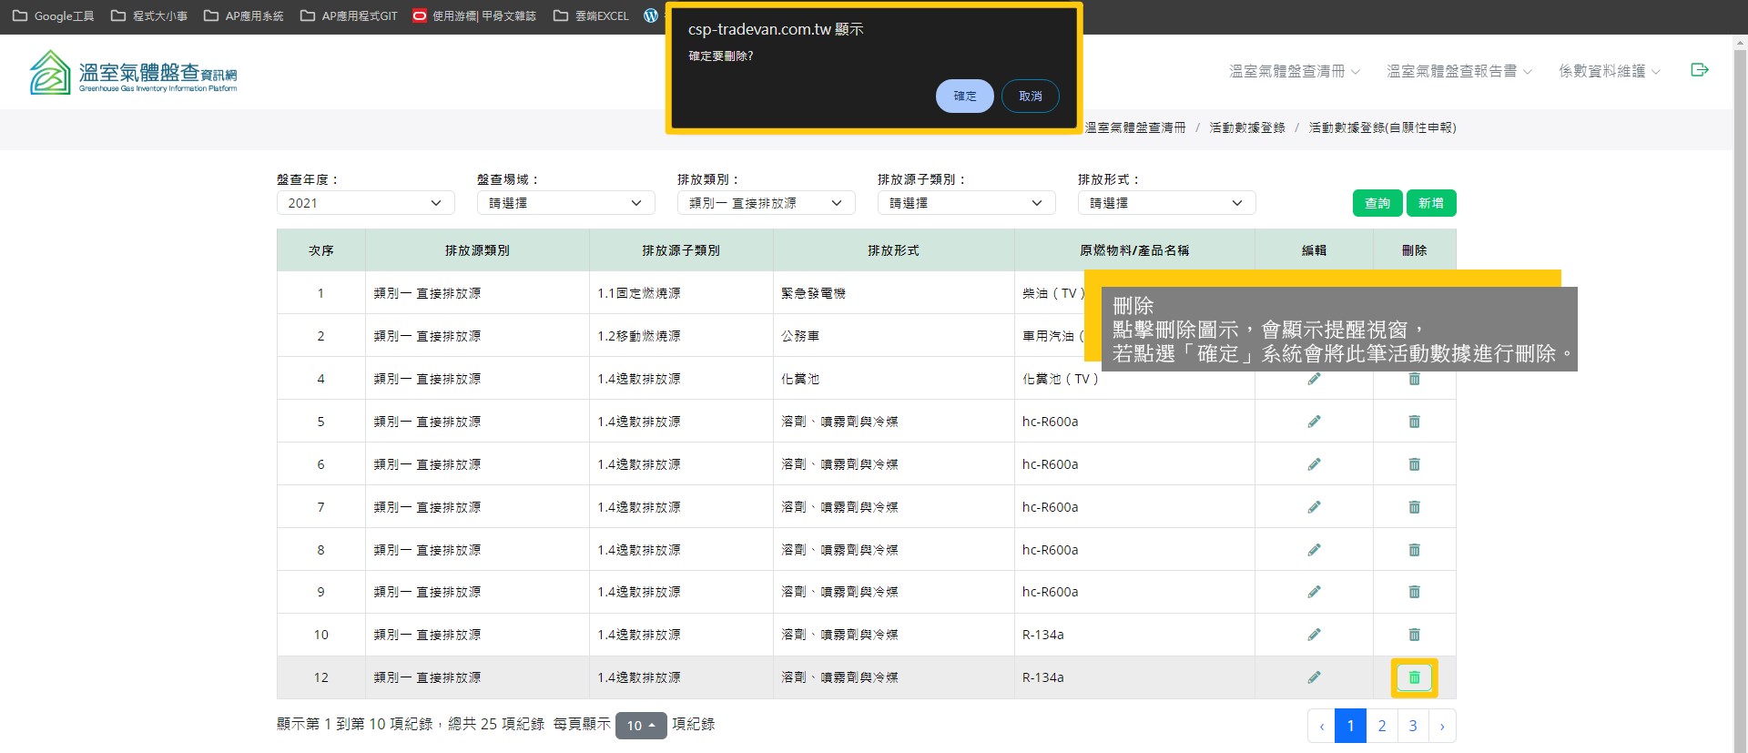Delete row 7 using its trash icon
The image size is (1748, 753).
tap(1414, 507)
